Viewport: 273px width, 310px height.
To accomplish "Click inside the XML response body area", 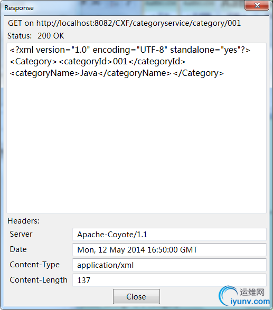I will click(136, 128).
